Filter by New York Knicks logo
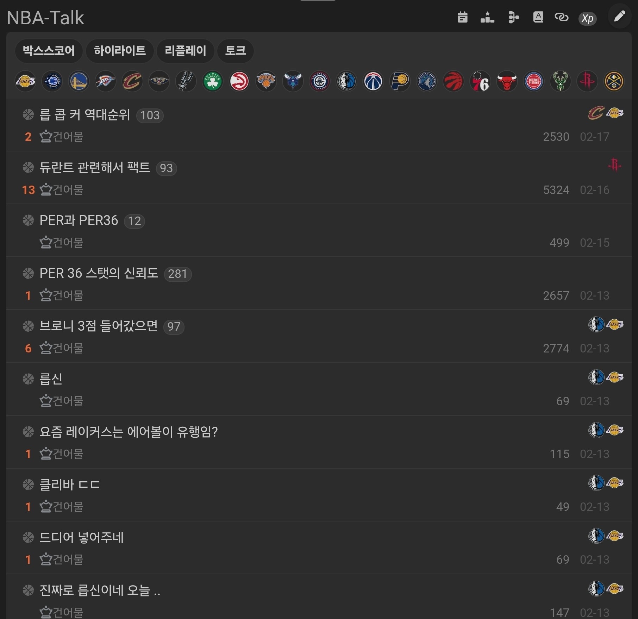This screenshot has width=638, height=619. point(266,81)
